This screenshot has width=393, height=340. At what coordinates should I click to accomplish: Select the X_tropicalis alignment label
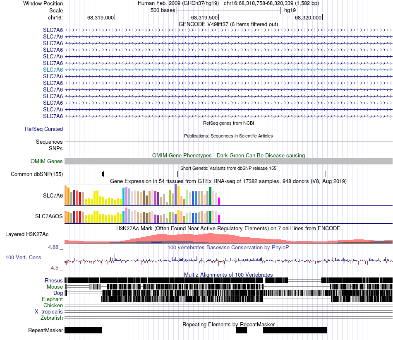pyautogui.click(x=49, y=312)
